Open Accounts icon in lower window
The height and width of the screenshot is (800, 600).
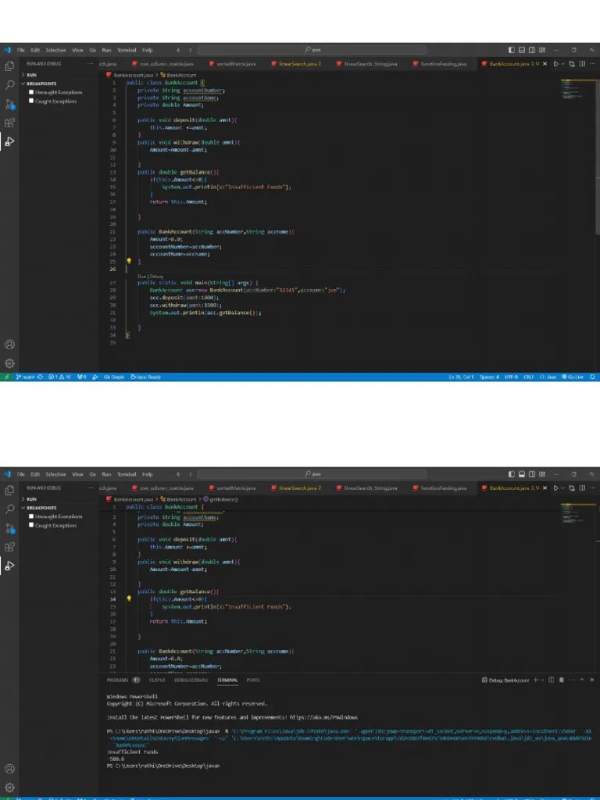click(x=9, y=769)
